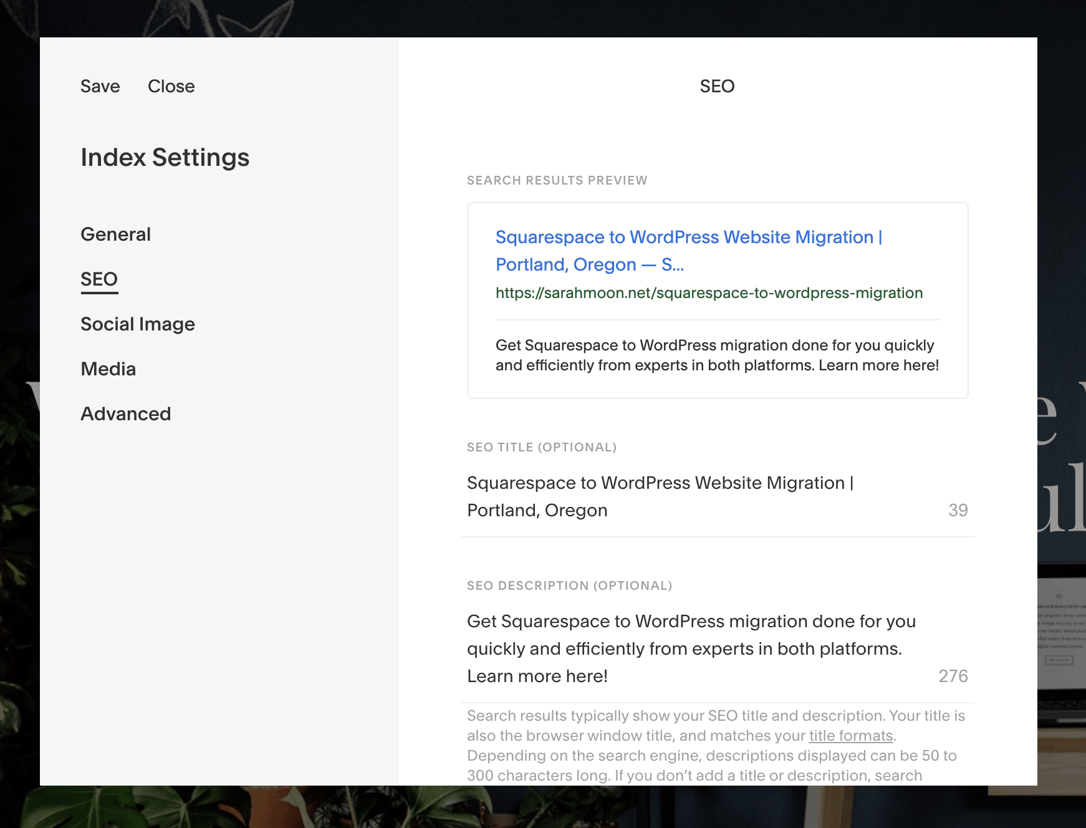This screenshot has width=1086, height=828.
Task: Open the General settings tab
Action: 115,234
